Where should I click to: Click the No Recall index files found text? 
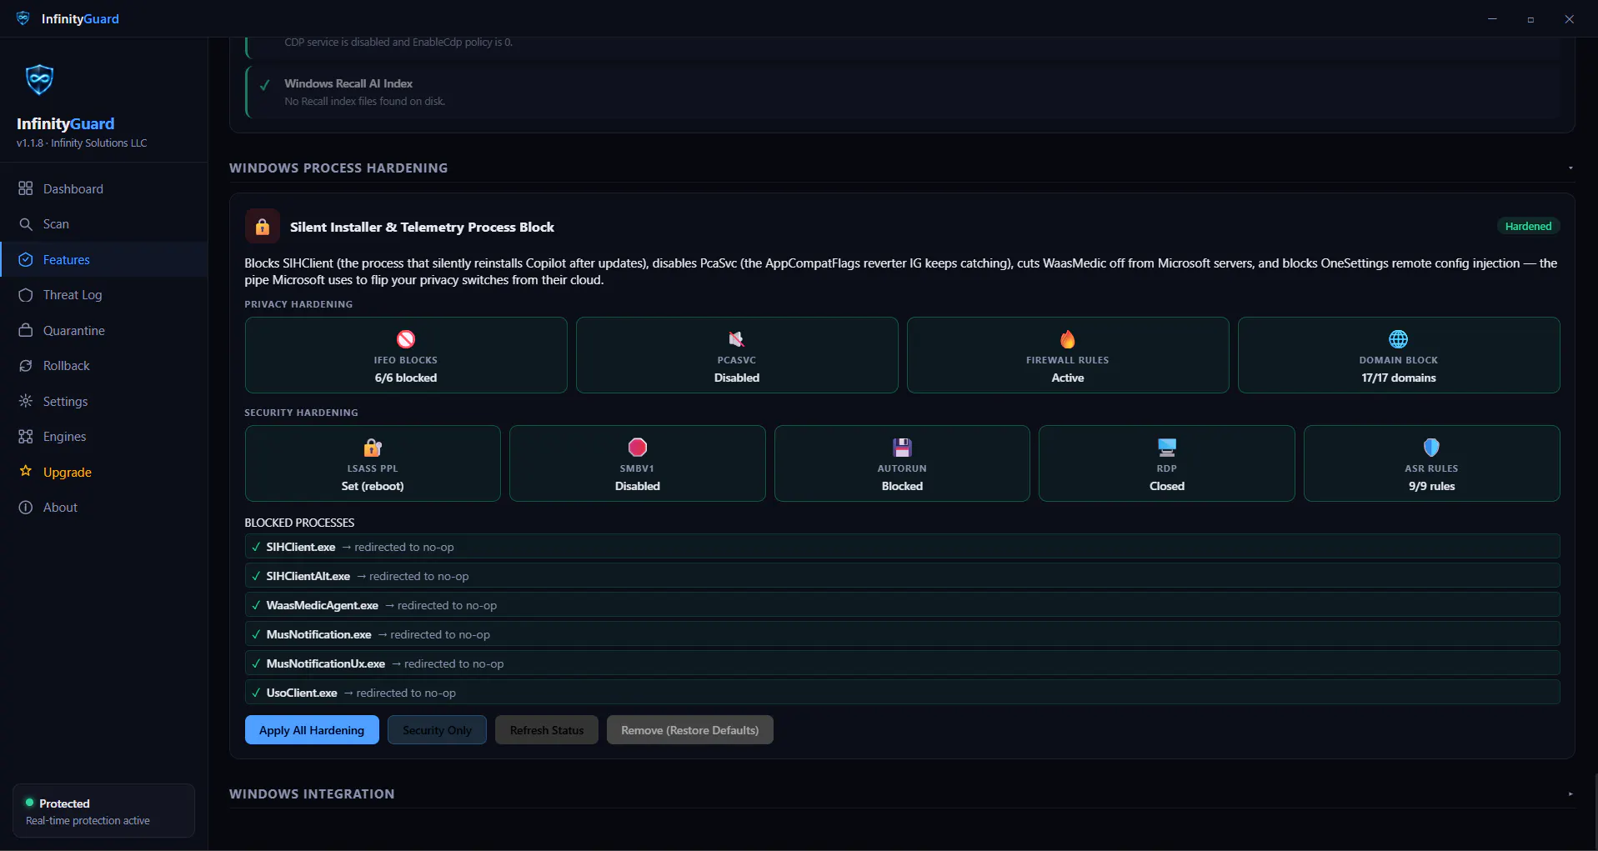click(x=365, y=102)
